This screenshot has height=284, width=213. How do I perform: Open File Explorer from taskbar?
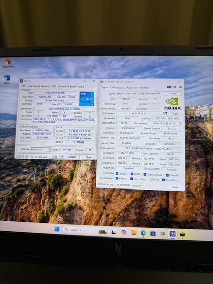point(134,233)
